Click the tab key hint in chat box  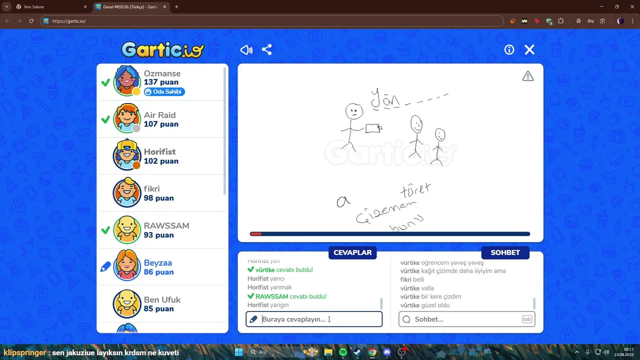pos(527,319)
